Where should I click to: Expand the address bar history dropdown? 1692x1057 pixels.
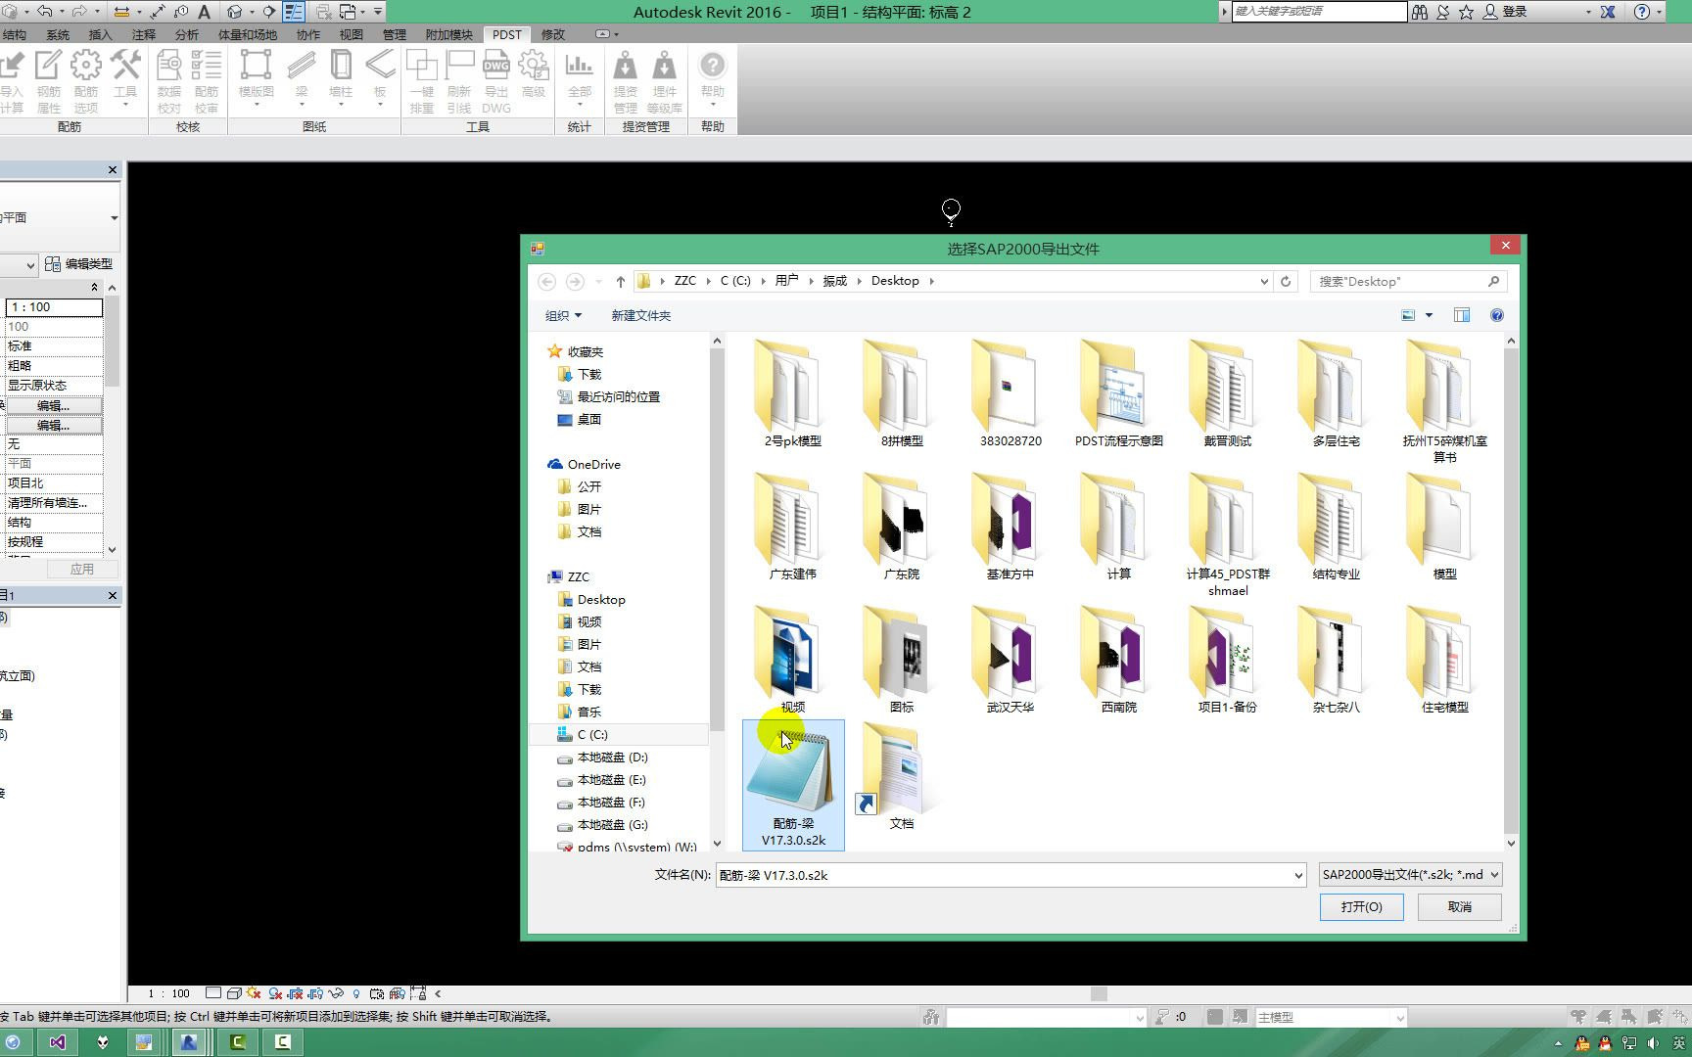(1264, 281)
